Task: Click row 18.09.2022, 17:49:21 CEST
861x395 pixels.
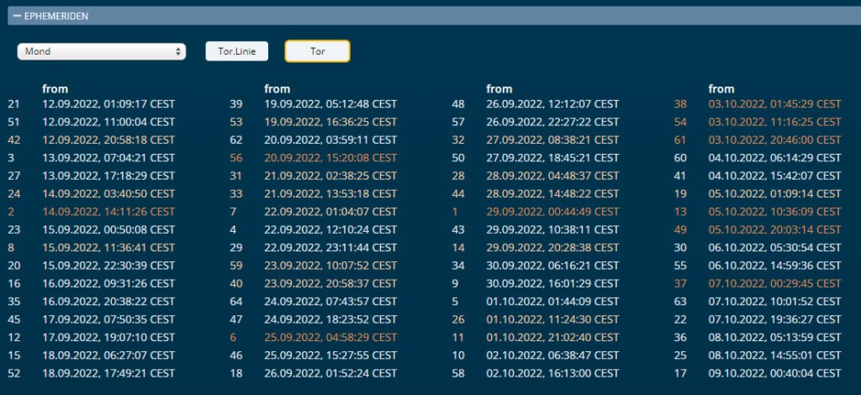Action: pos(107,372)
